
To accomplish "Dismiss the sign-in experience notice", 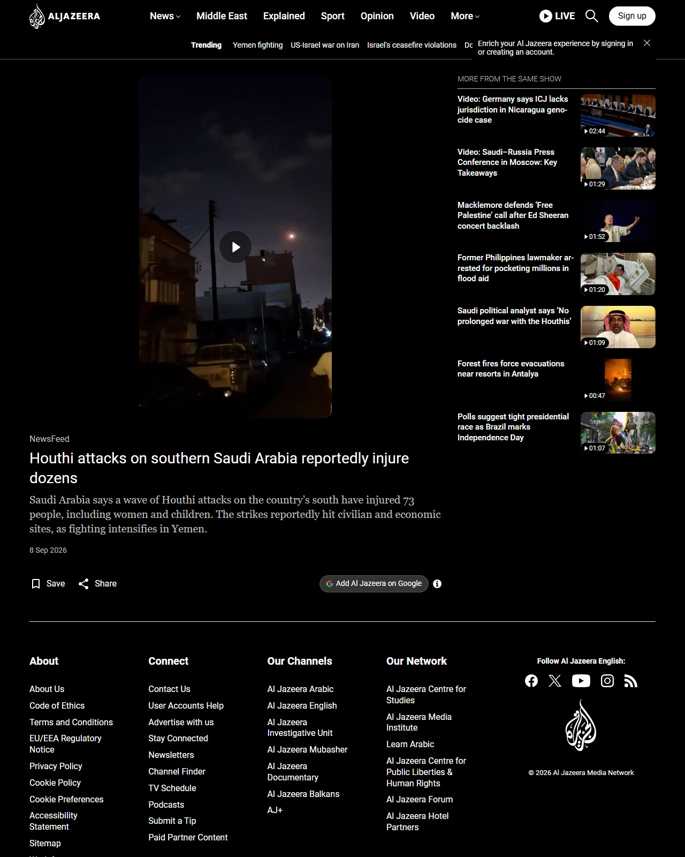I will (x=647, y=43).
